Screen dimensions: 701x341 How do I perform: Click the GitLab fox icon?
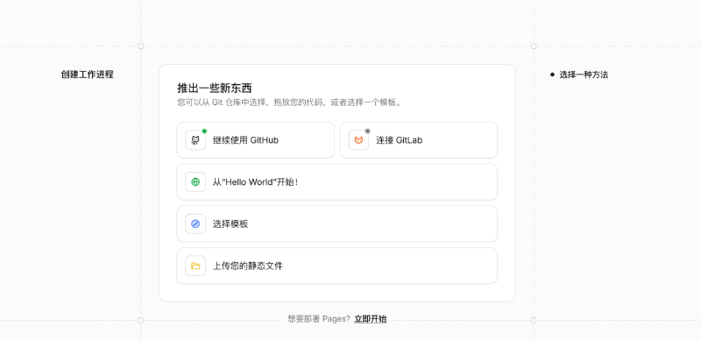[x=358, y=140]
